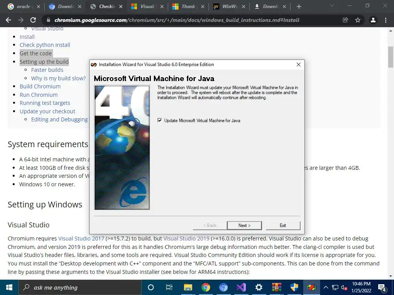Open Setting up the build link
Viewport: 394px width, 295px height.
tap(44, 62)
